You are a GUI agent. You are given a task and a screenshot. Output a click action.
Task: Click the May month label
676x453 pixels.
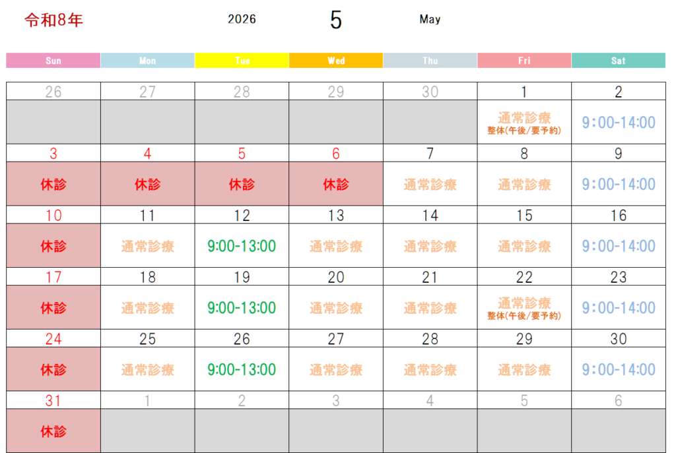[430, 20]
